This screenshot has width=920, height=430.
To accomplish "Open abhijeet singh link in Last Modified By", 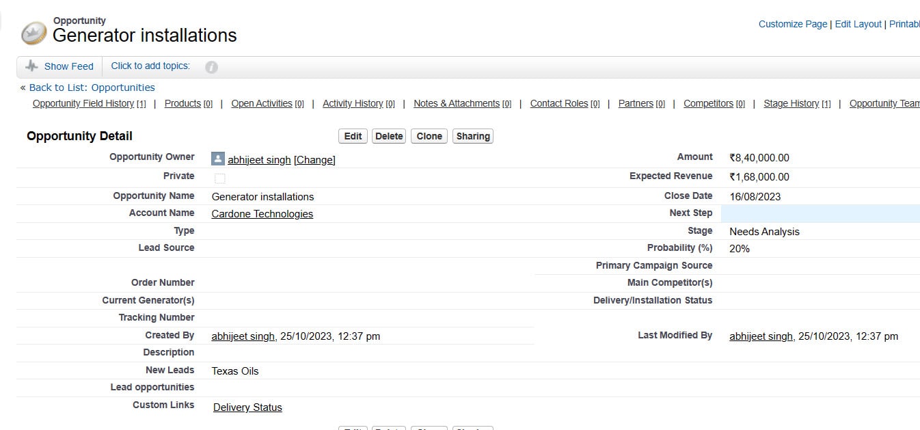I will click(761, 336).
